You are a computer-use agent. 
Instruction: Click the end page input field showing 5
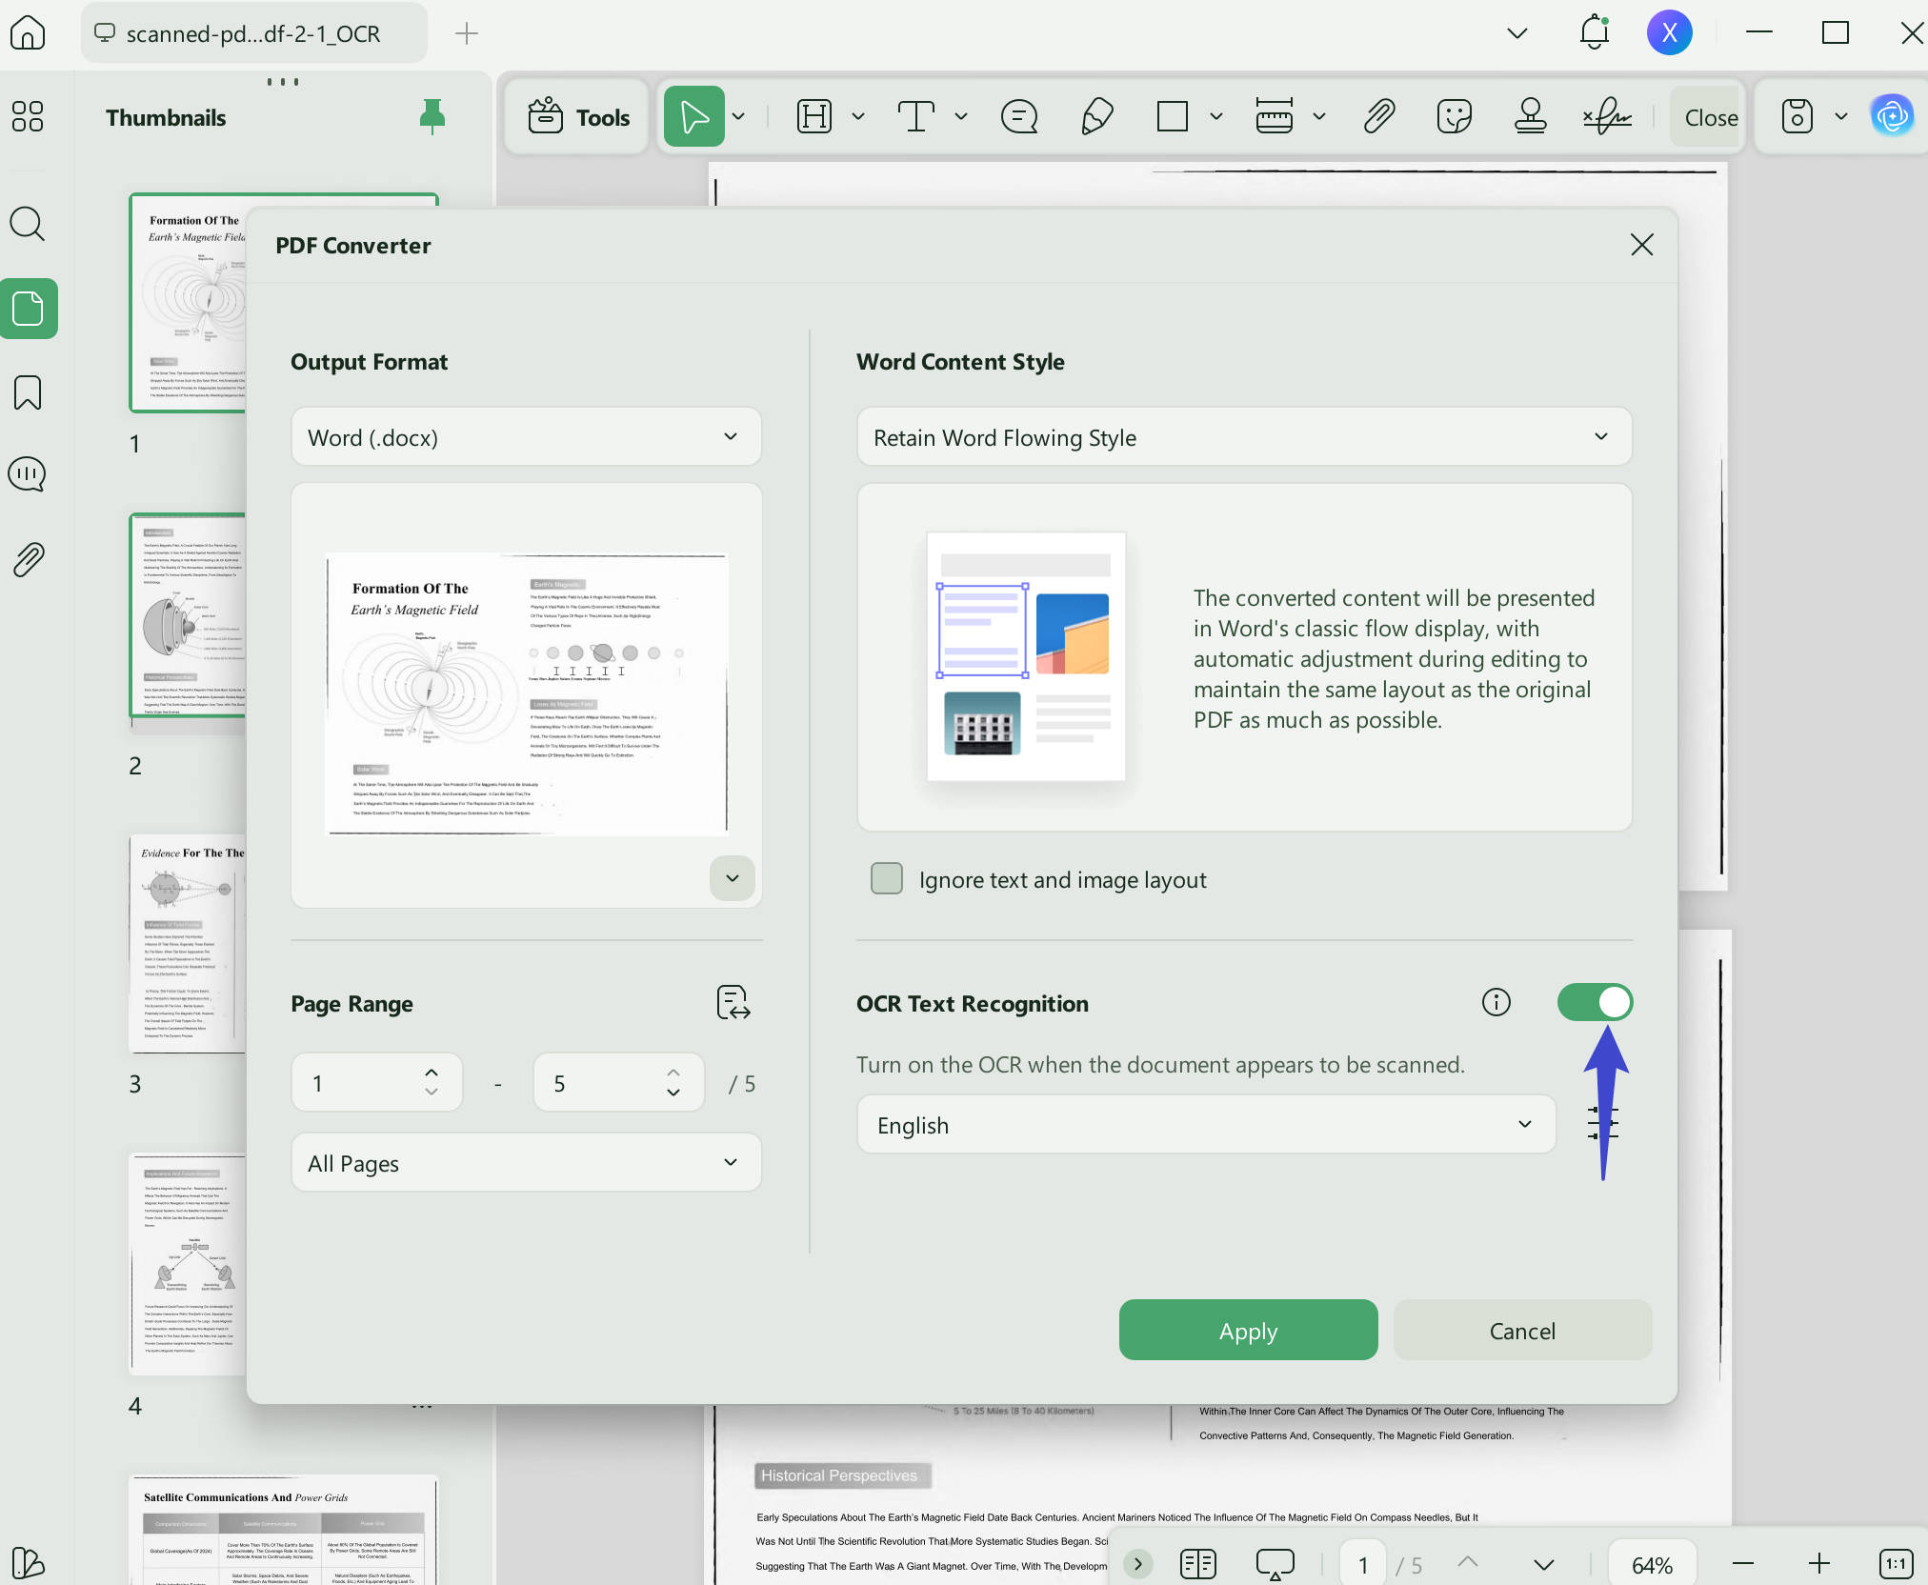pos(618,1083)
